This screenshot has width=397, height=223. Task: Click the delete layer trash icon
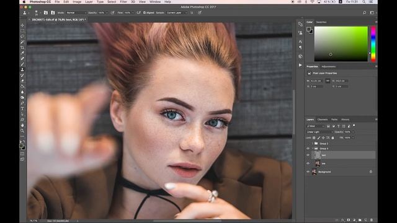[x=372, y=220]
